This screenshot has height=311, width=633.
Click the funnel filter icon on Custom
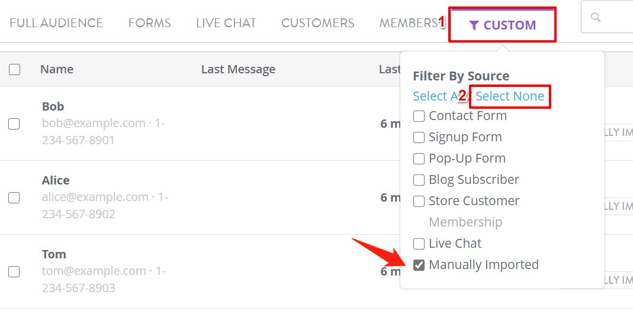(x=474, y=25)
